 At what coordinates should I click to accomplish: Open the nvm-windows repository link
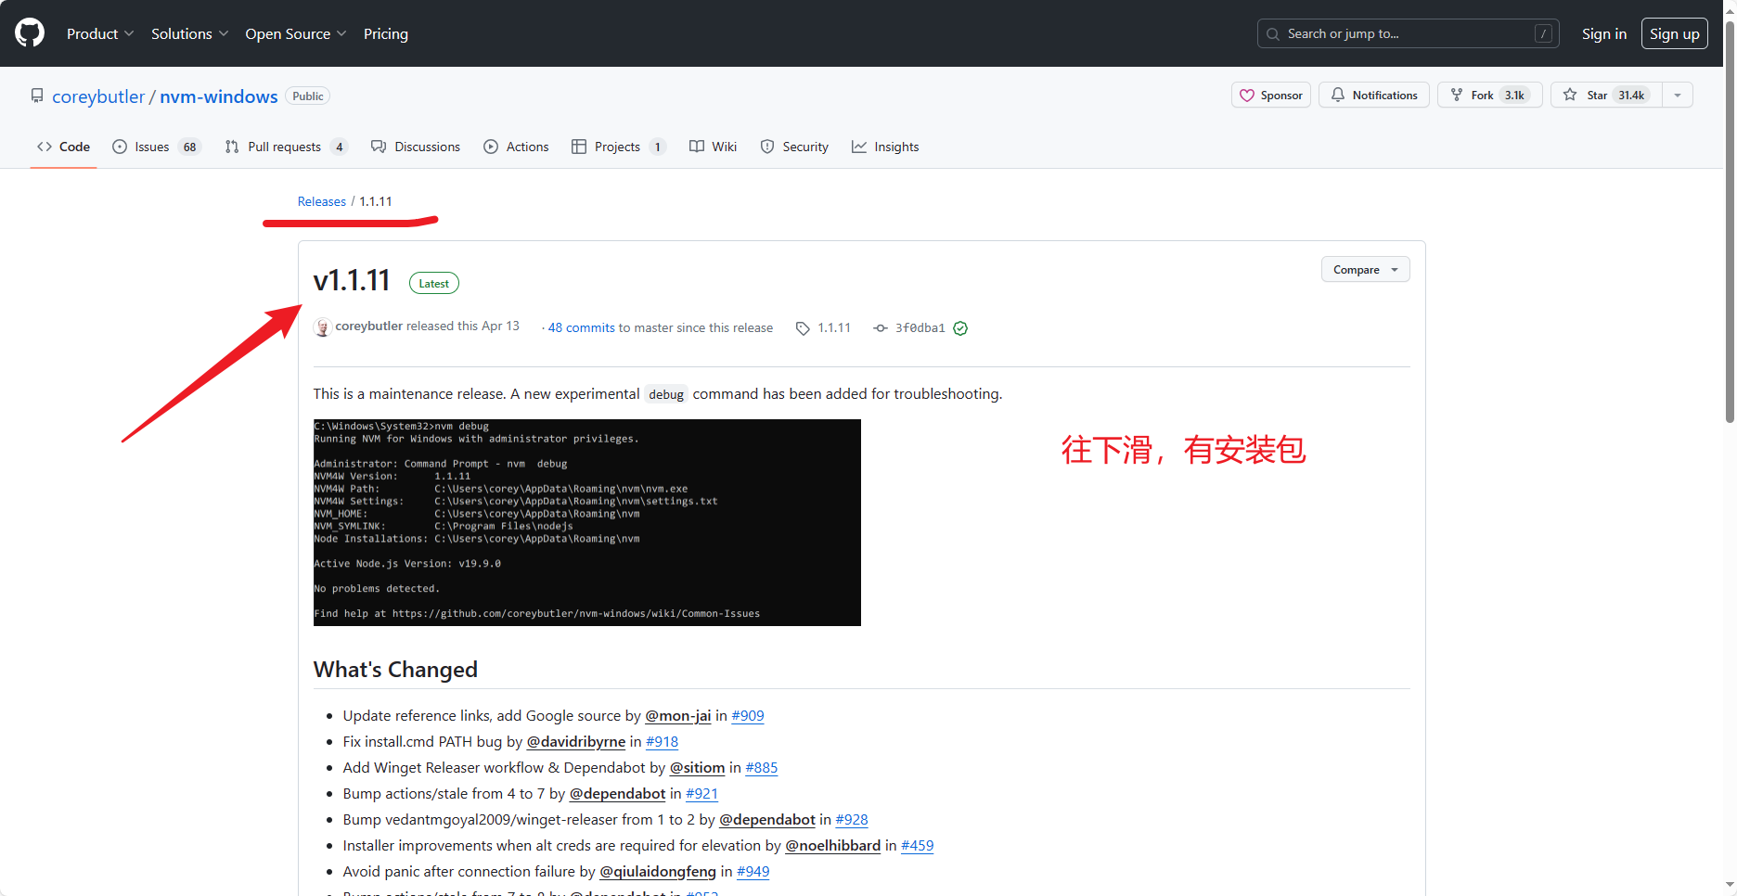point(219,96)
